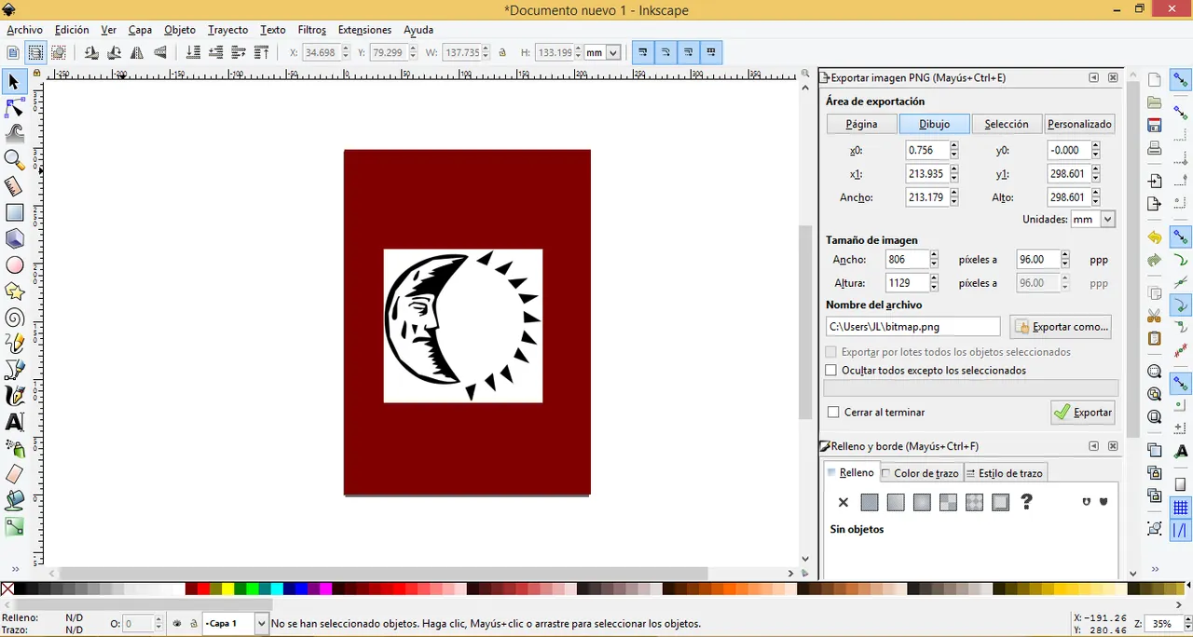
Task: Choose the Eraser tool
Action: pos(14,474)
